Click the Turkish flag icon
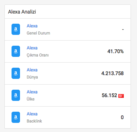 pos(121,96)
